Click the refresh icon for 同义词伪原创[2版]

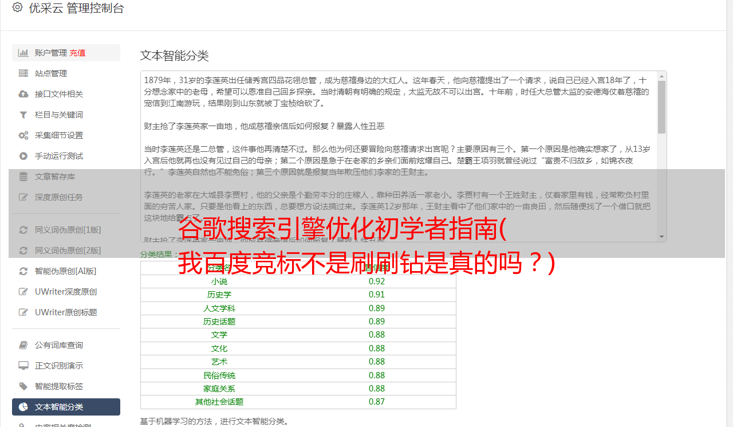[x=23, y=250]
